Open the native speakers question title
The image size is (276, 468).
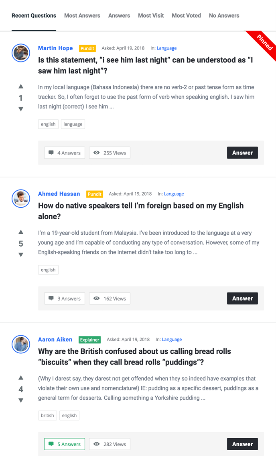coord(141,211)
